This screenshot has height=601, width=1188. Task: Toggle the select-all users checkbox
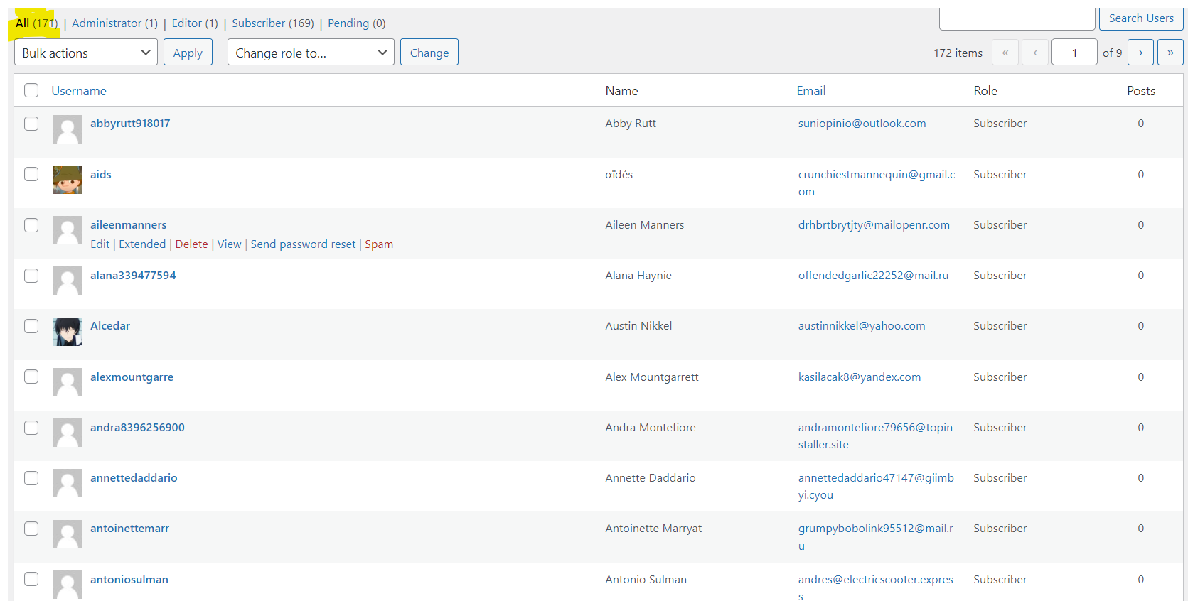click(x=31, y=90)
